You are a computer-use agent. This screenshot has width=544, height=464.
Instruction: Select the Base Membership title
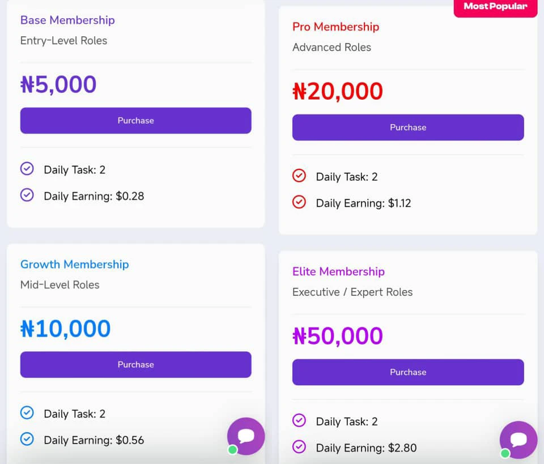67,20
